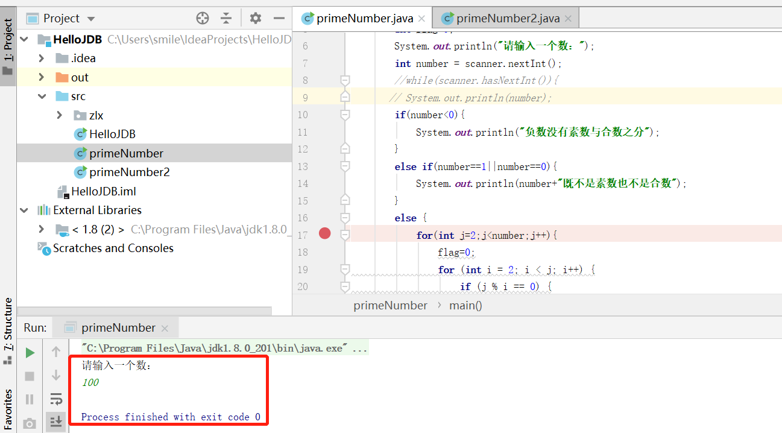Remove the breakpoint on line 17
The height and width of the screenshot is (433, 782).
click(325, 233)
